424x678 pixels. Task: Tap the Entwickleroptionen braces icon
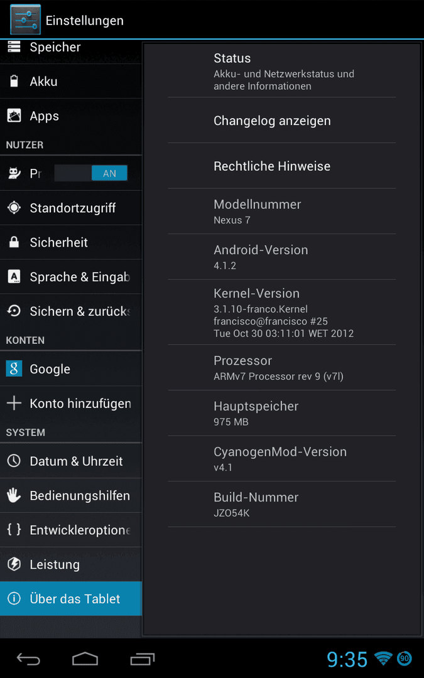coord(14,530)
